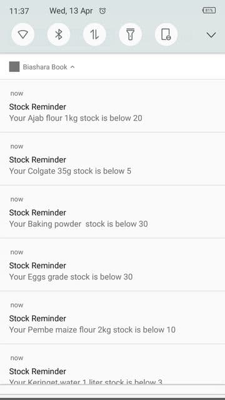Toggle the Wi-Fi quick setting
Screen dimensions: 225x400
click(x=22, y=34)
